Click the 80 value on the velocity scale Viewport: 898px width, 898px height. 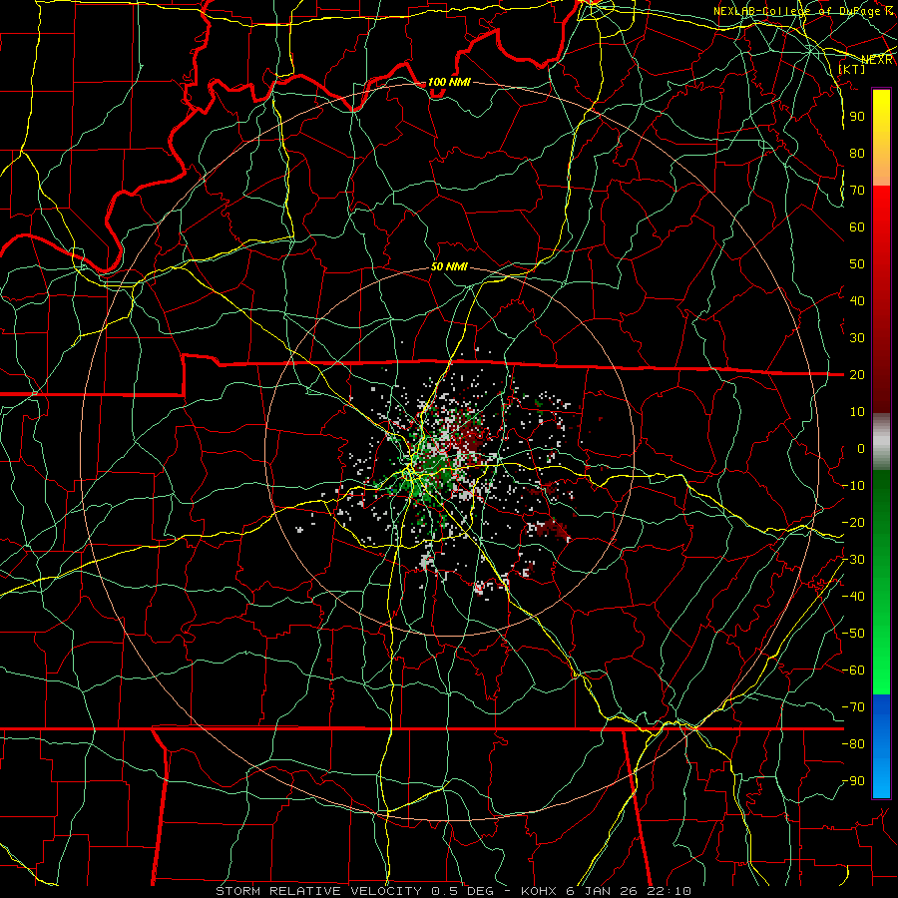[x=857, y=153]
